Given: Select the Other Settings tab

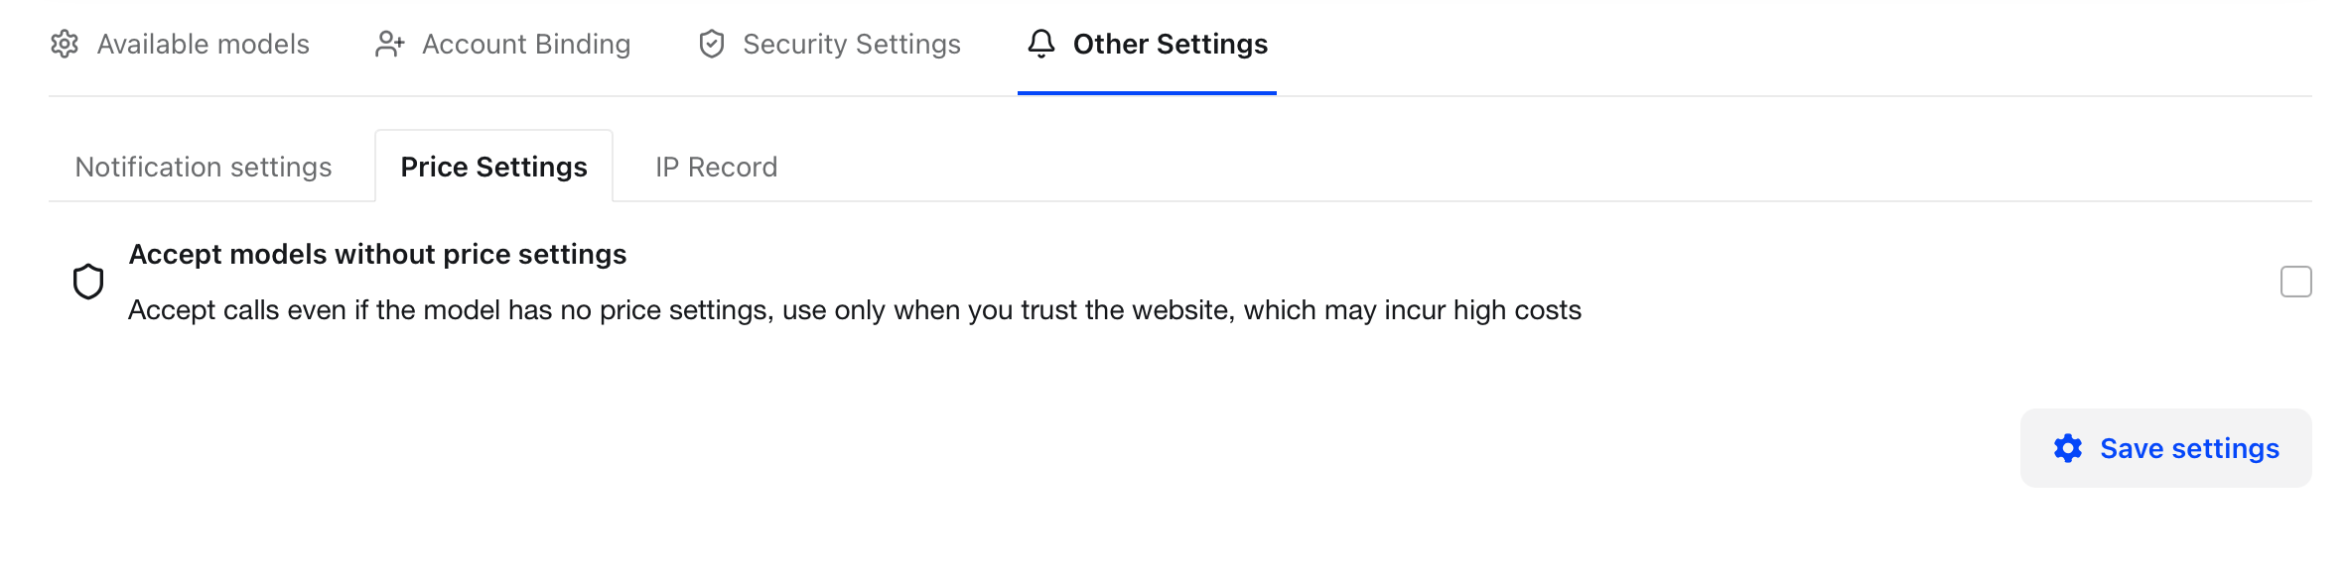Looking at the screenshot, I should coord(1169,44).
